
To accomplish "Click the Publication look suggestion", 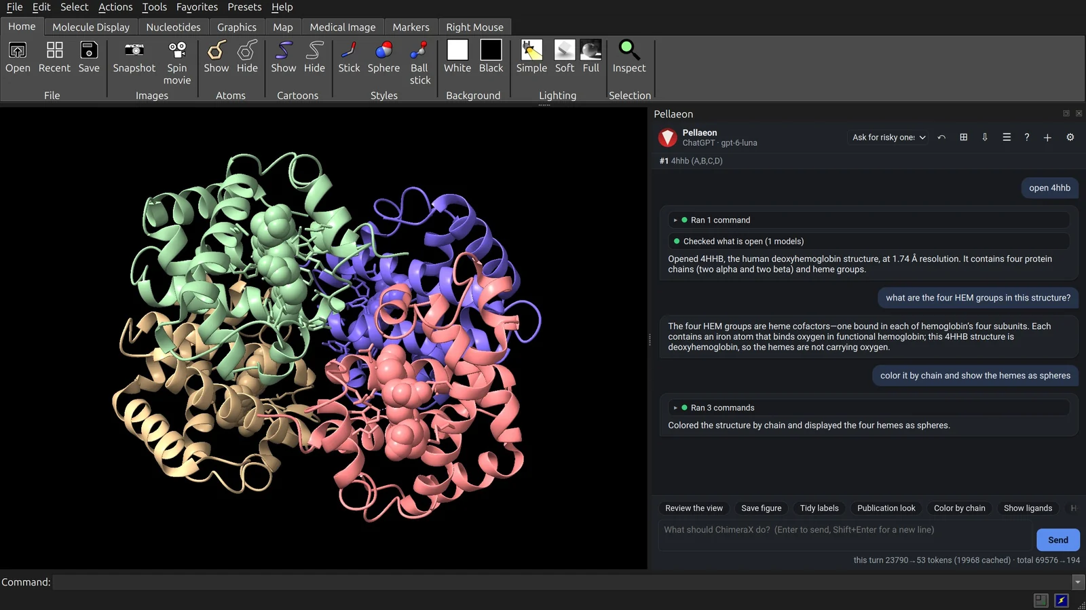I will point(886,508).
